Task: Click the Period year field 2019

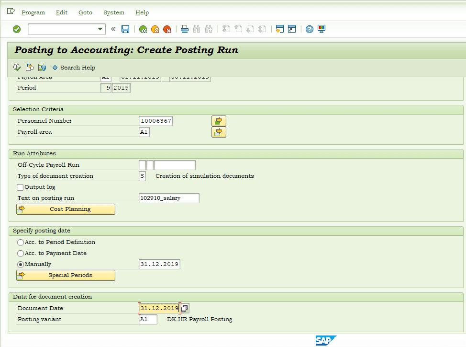Action: (x=121, y=88)
